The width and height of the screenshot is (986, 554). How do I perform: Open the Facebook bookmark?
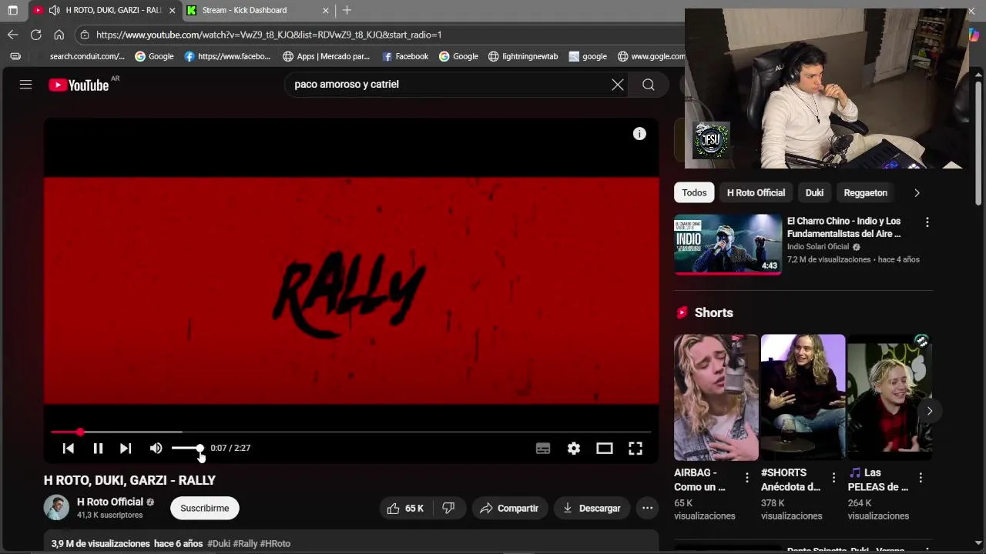pyautogui.click(x=405, y=56)
